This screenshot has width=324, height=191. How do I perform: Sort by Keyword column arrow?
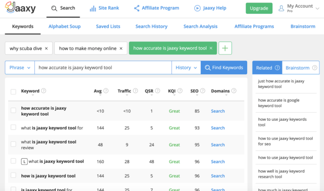point(33,95)
